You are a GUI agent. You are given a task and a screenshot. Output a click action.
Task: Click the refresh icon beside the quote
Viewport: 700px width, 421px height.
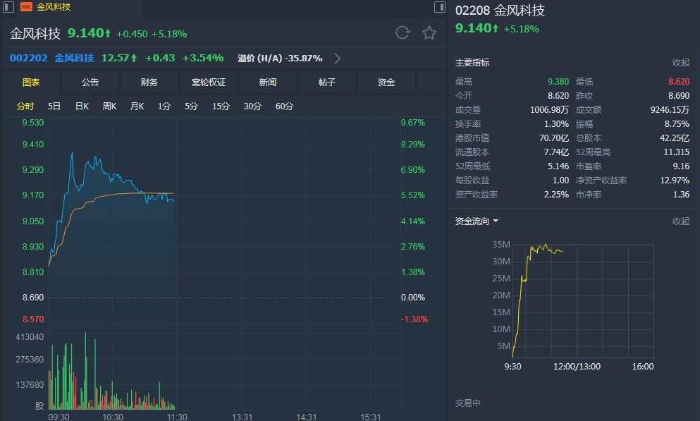tap(403, 32)
